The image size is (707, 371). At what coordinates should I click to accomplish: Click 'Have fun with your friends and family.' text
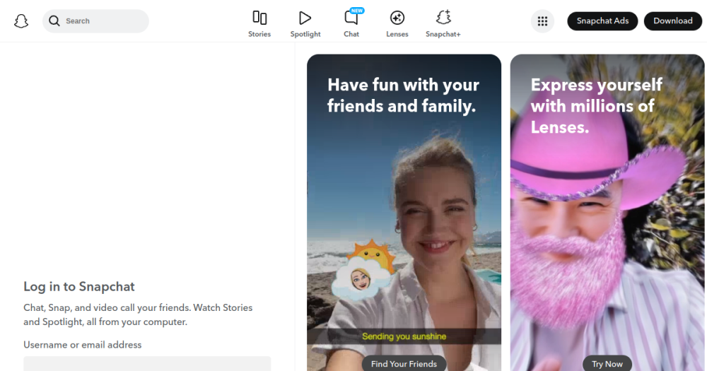(x=403, y=95)
